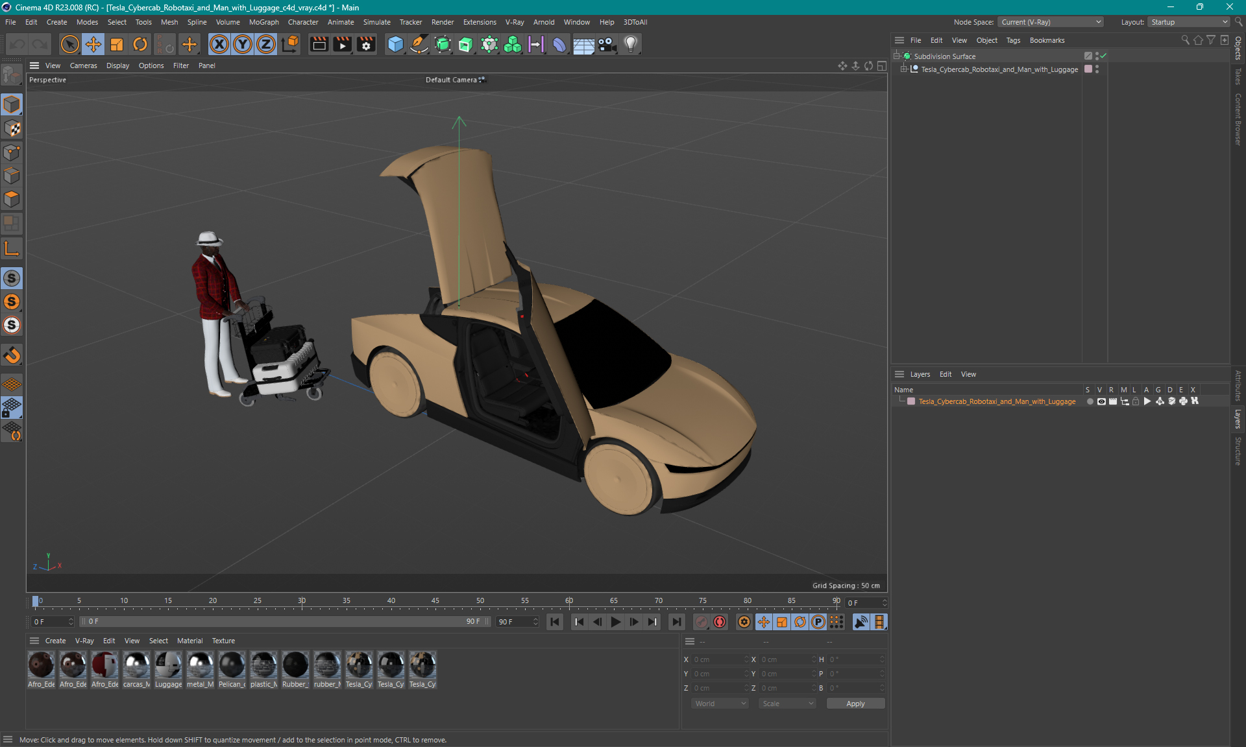Switch to Model mode in left sidebar

pos(12,104)
